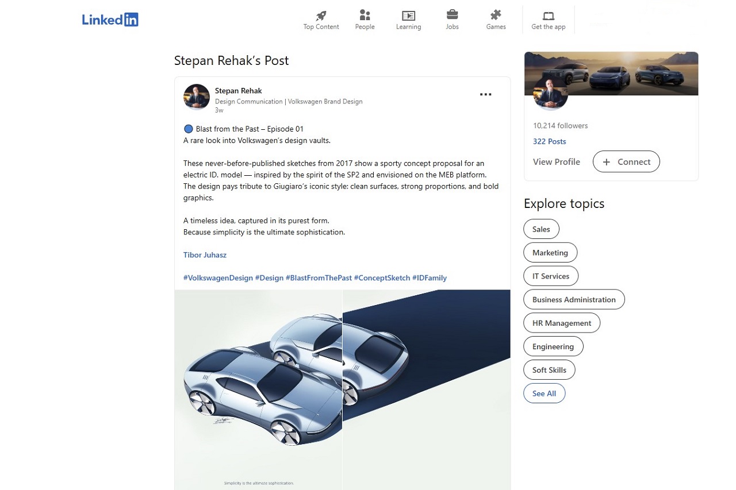
Task: Click "Explore topics" heading
Action: point(564,203)
